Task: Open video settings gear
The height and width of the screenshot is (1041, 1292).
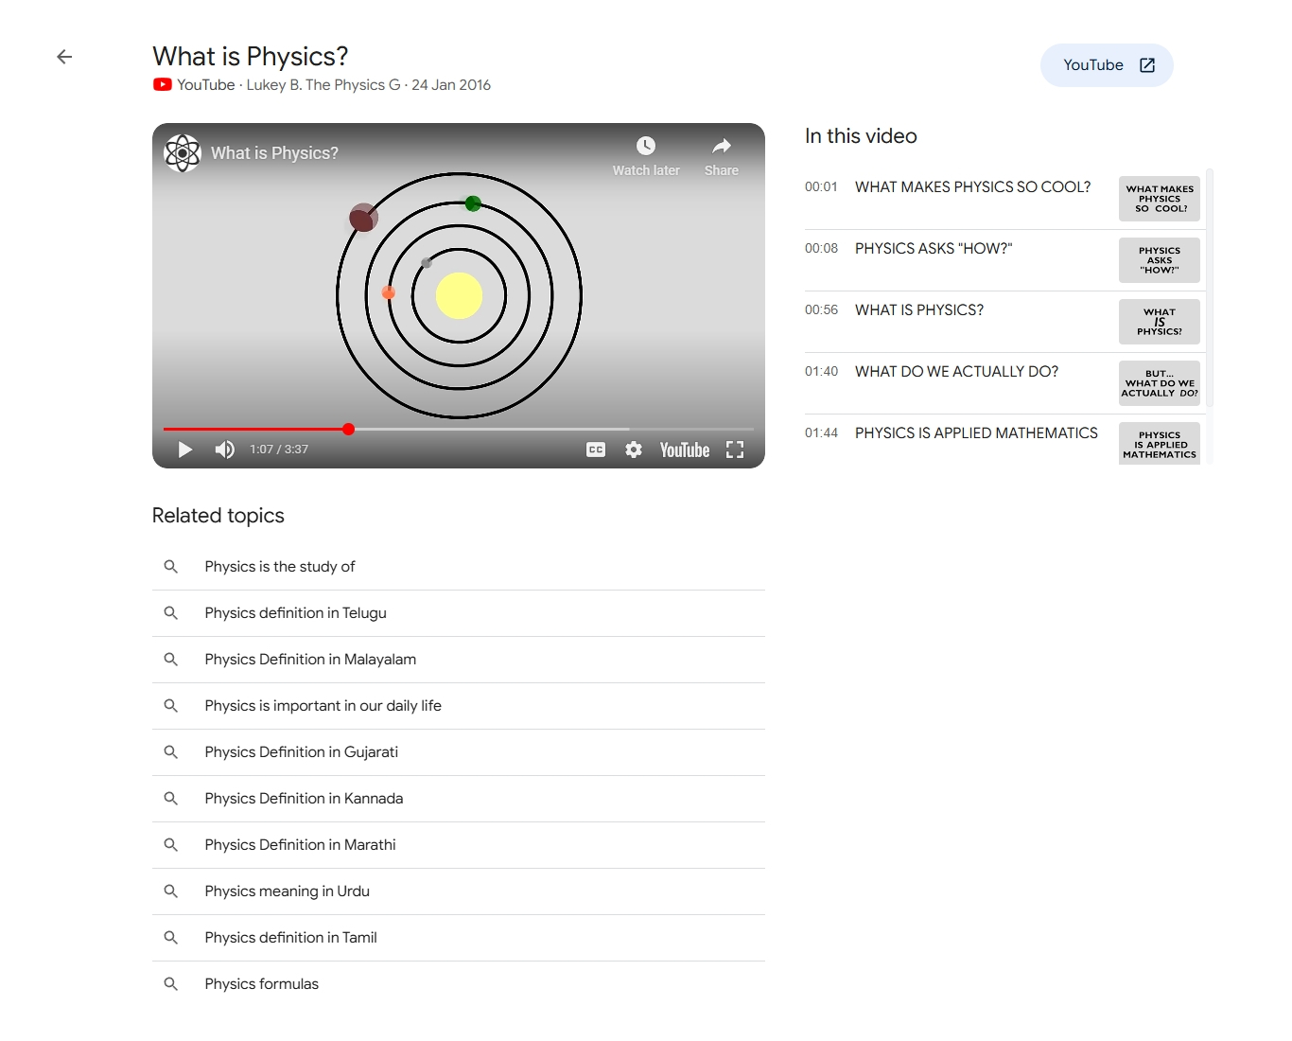Action: [634, 450]
